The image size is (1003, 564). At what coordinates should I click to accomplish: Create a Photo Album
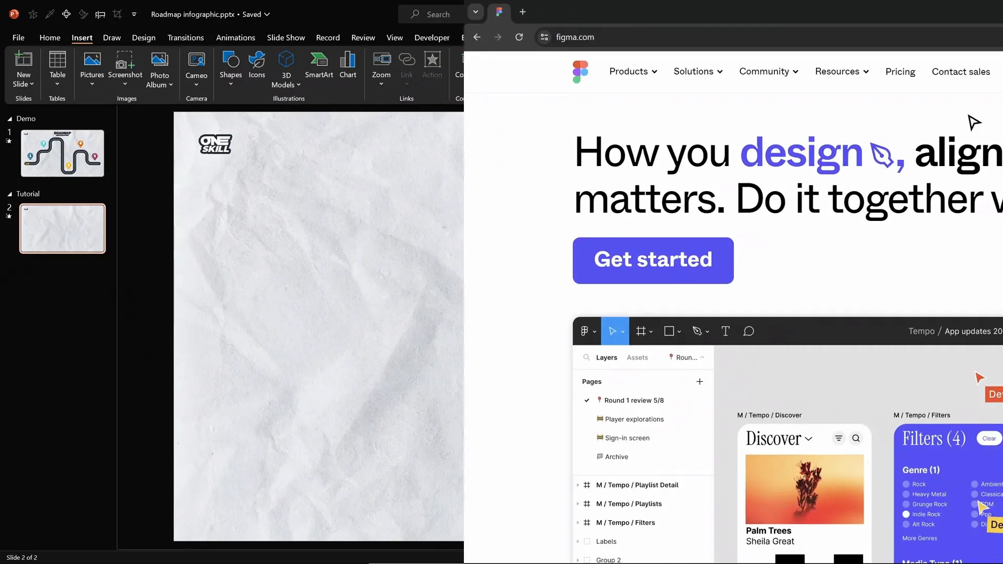click(x=159, y=69)
